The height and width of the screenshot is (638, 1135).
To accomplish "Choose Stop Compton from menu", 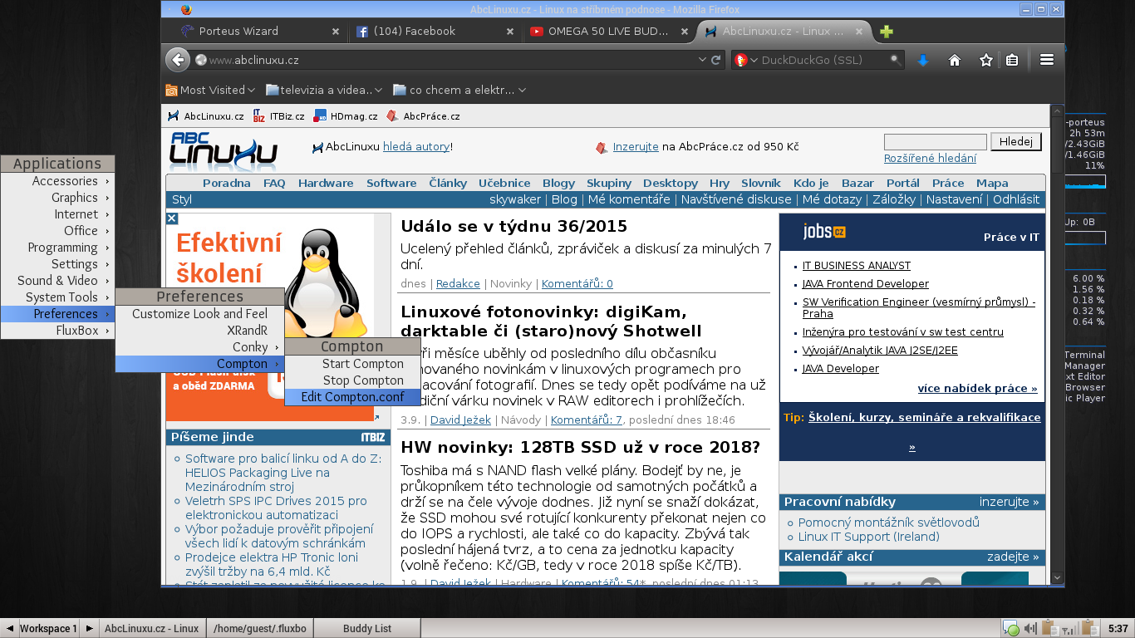I will pos(352,380).
